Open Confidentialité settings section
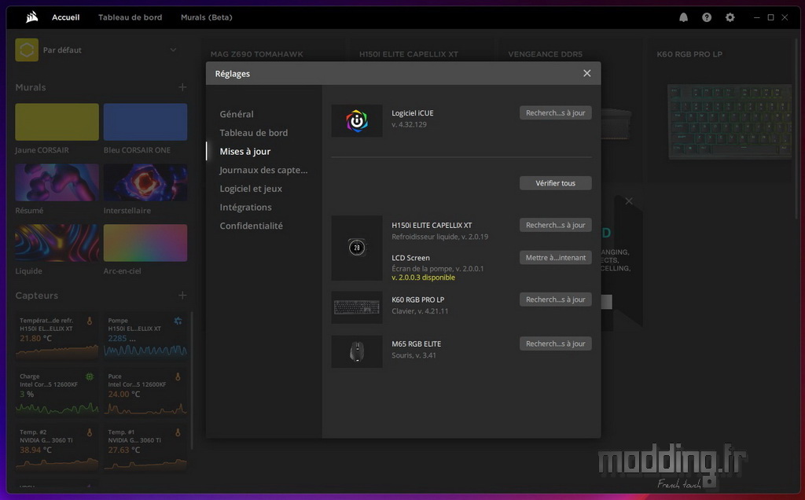 [x=251, y=226]
